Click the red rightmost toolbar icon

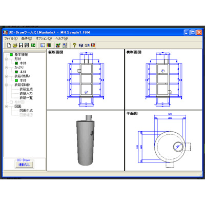93,45
